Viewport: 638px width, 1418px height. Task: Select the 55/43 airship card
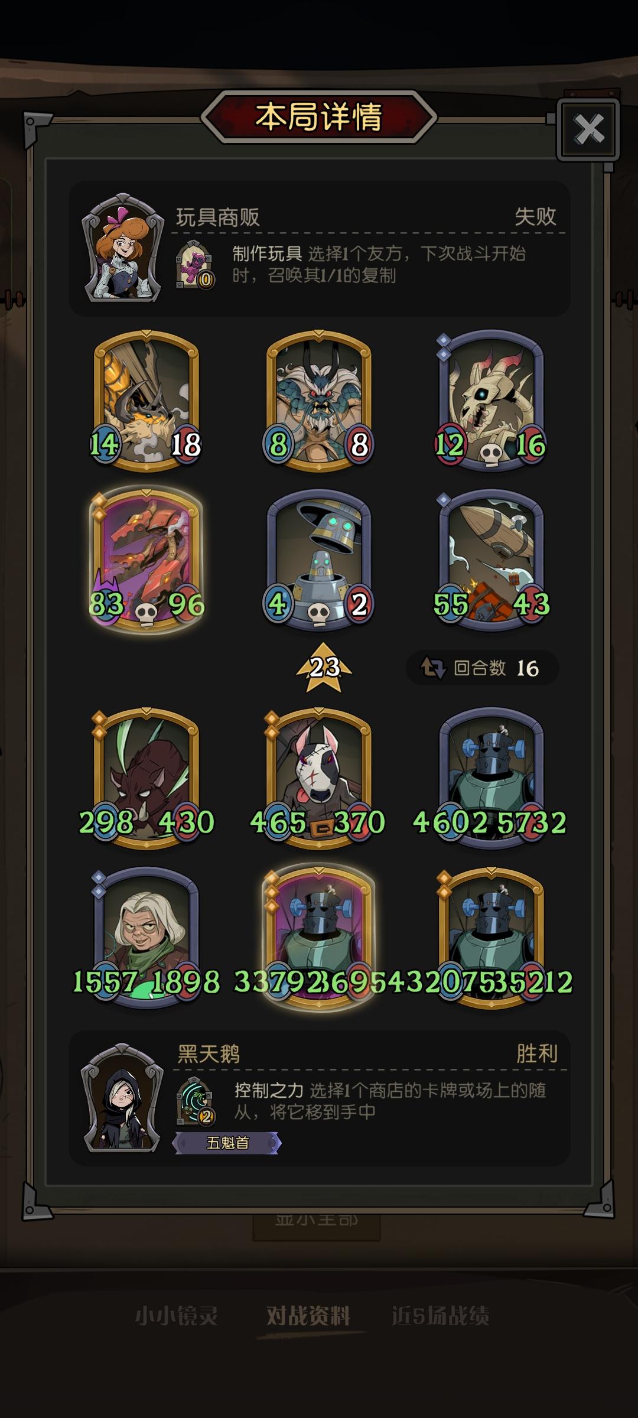point(491,560)
